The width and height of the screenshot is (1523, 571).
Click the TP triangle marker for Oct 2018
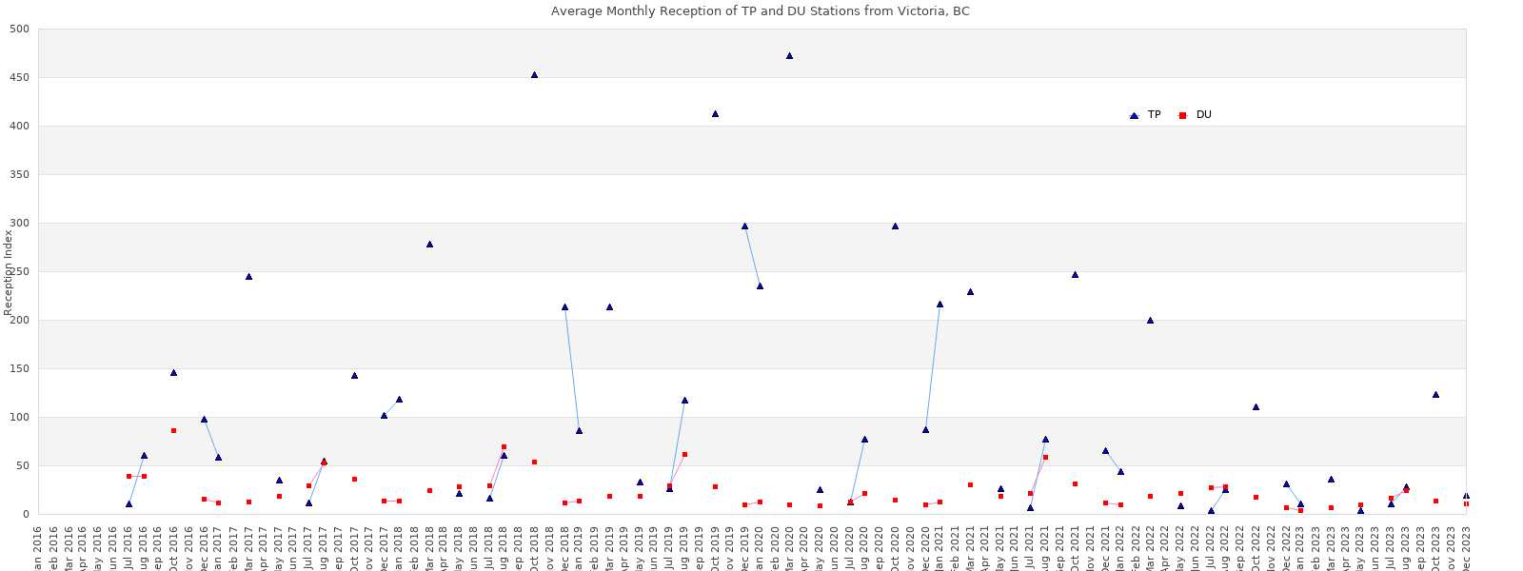tap(534, 75)
